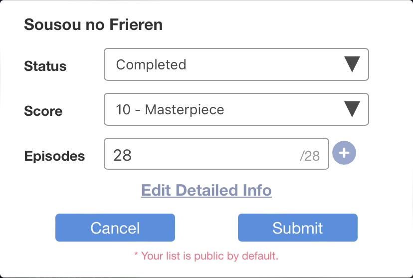This screenshot has height=278, width=413.
Task: Increment episodes with the plus icon
Action: [344, 153]
